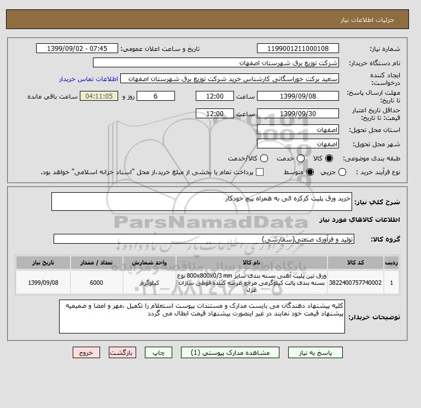Screen dimensions: 421x408
Task: Click the price validity date 1399/09/30 field
Action: click(298, 113)
